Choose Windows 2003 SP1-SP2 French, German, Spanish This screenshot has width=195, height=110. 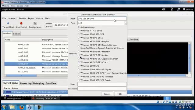[79, 73]
